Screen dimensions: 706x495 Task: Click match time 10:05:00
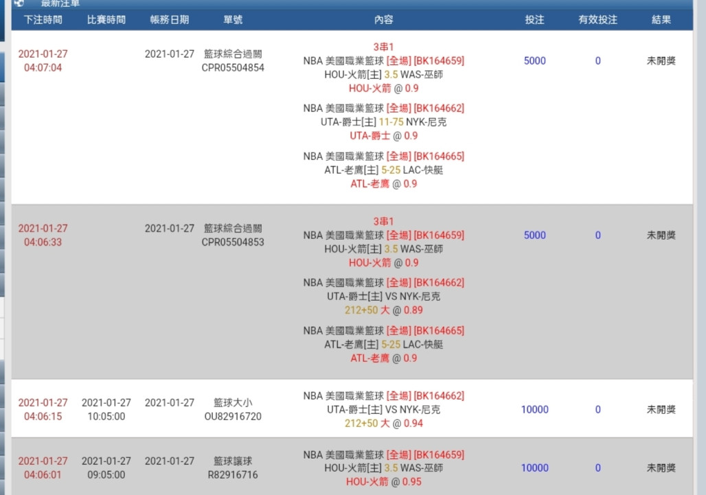click(x=106, y=417)
